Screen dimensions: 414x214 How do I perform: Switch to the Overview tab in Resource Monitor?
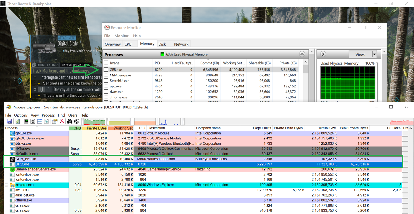(x=113, y=44)
